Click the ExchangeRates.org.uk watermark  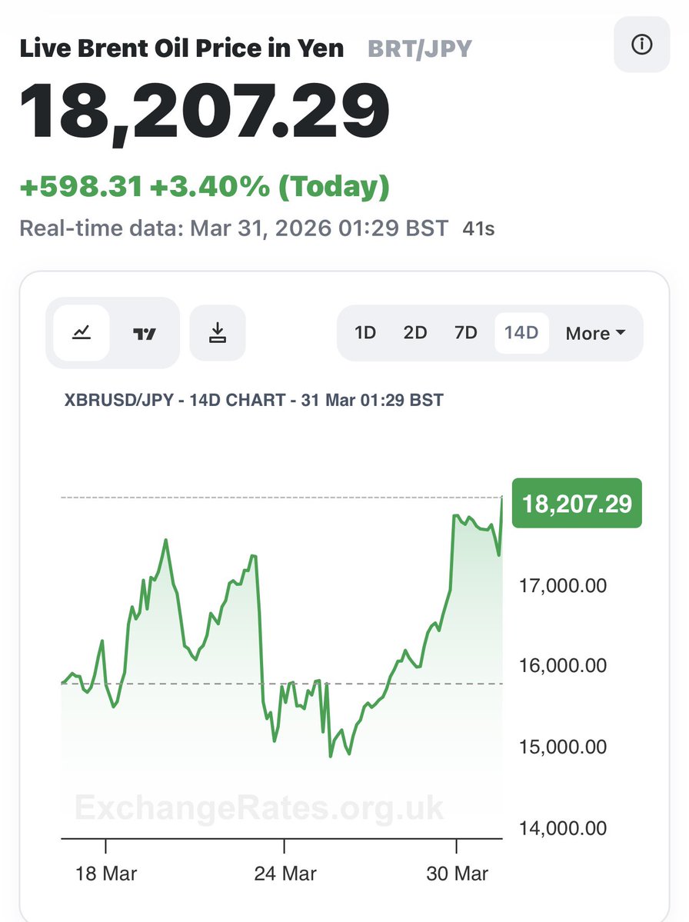[x=259, y=807]
